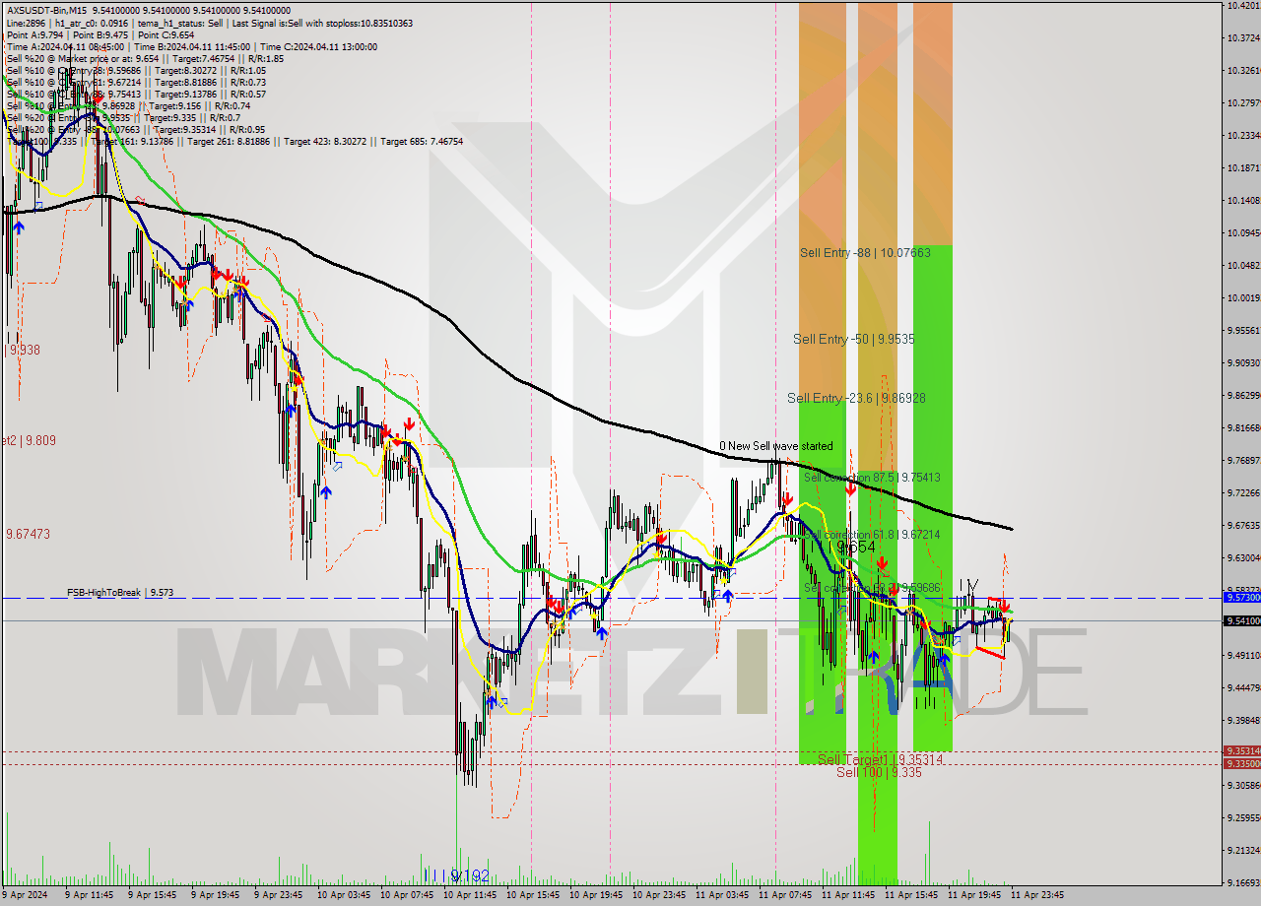Click the 'Target 423: 8.30272' text

pyautogui.click(x=325, y=141)
